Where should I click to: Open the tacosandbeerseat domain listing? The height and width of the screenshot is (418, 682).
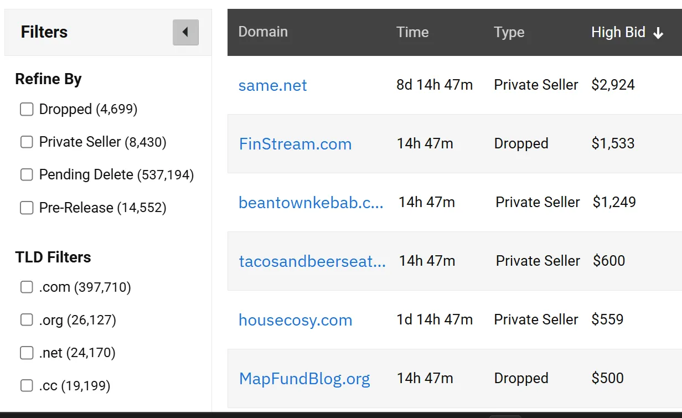pyautogui.click(x=312, y=261)
